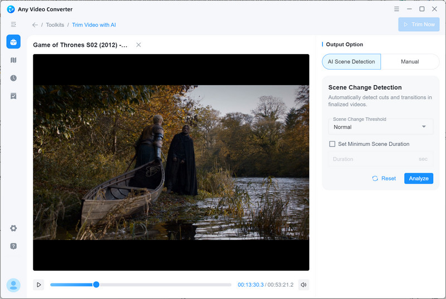446x299 pixels.
Task: Go back with the left arrow
Action: [x=35, y=25]
